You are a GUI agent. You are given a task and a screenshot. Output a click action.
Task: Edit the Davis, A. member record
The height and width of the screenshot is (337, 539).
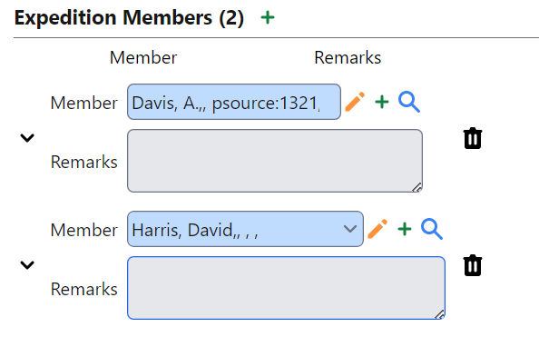355,102
